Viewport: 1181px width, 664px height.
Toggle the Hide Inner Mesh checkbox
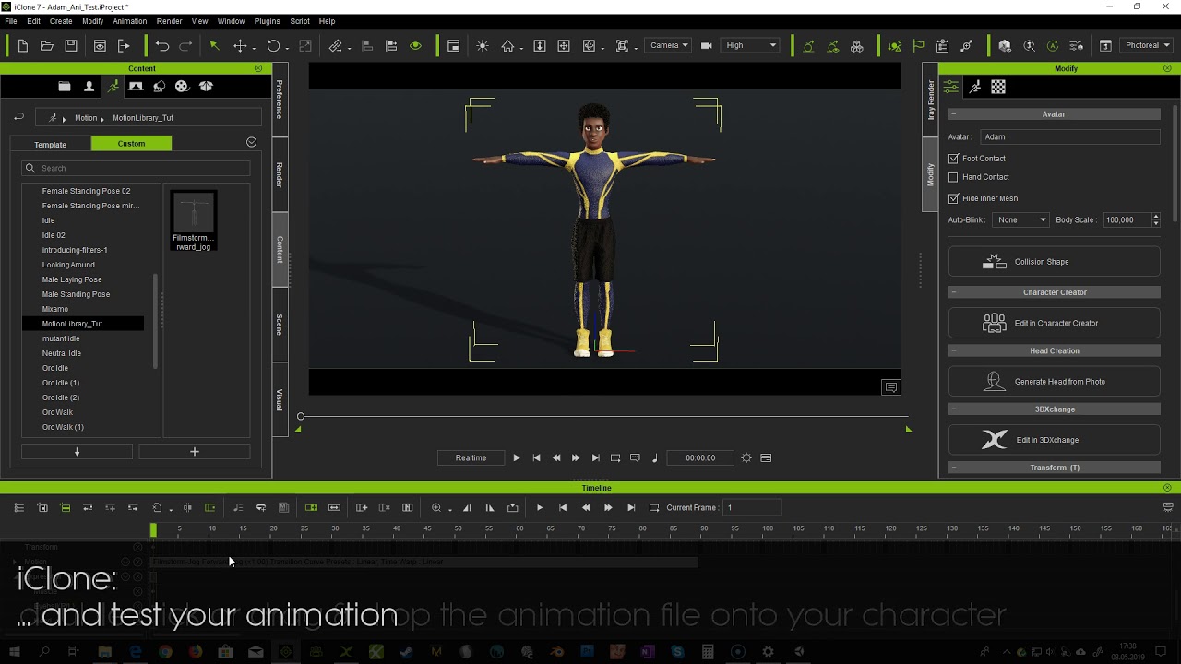point(953,198)
